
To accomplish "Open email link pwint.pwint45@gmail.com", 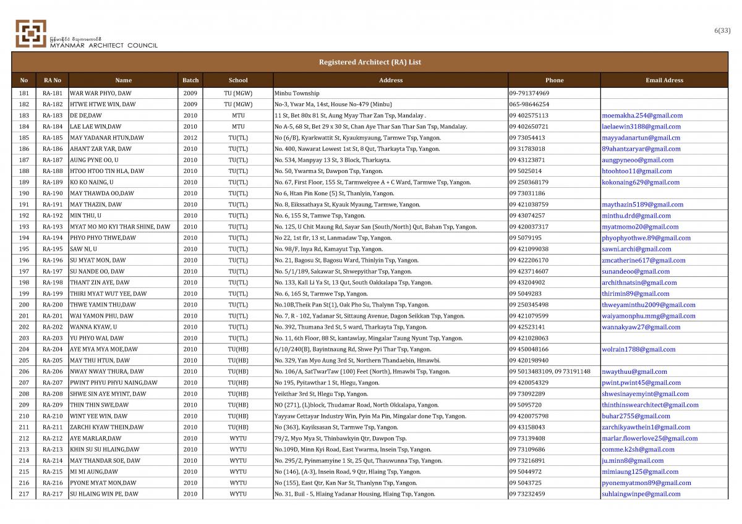I will coord(641,382).
